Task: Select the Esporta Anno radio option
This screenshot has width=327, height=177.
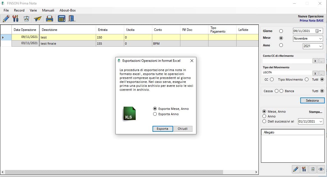Action: pos(155,114)
